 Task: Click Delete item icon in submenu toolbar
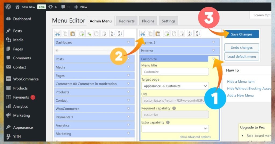182,34
